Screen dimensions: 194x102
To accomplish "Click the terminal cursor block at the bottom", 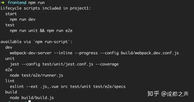I will coord(29,101).
